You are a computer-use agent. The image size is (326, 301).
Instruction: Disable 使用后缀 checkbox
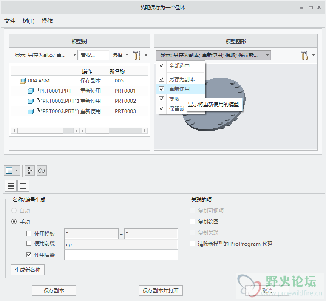[29, 255]
